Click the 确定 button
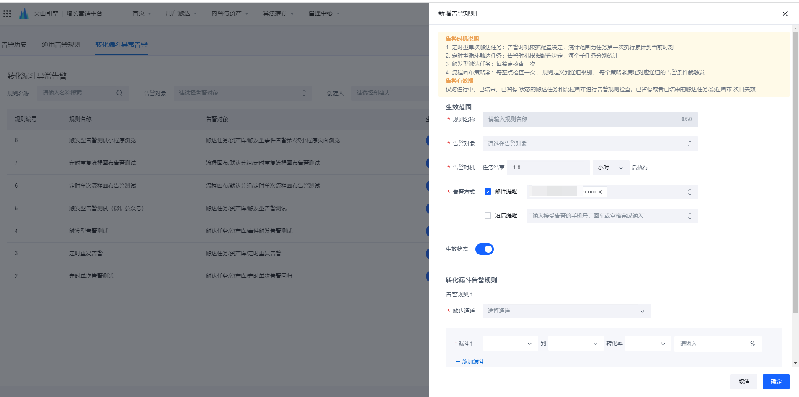The image size is (799, 397). (x=776, y=382)
